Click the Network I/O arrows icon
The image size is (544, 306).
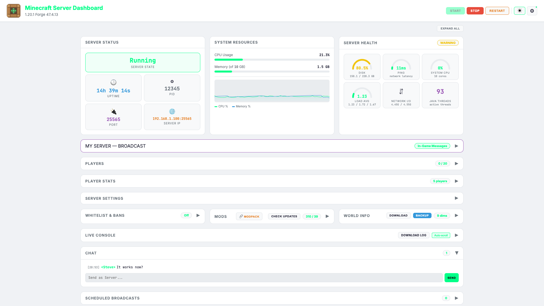point(401,91)
